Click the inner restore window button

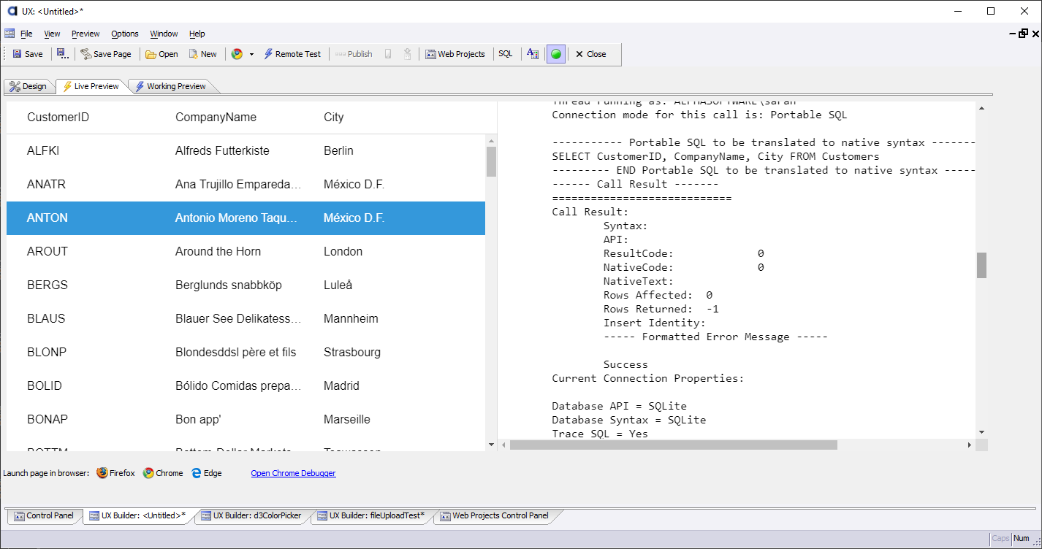tap(1023, 34)
